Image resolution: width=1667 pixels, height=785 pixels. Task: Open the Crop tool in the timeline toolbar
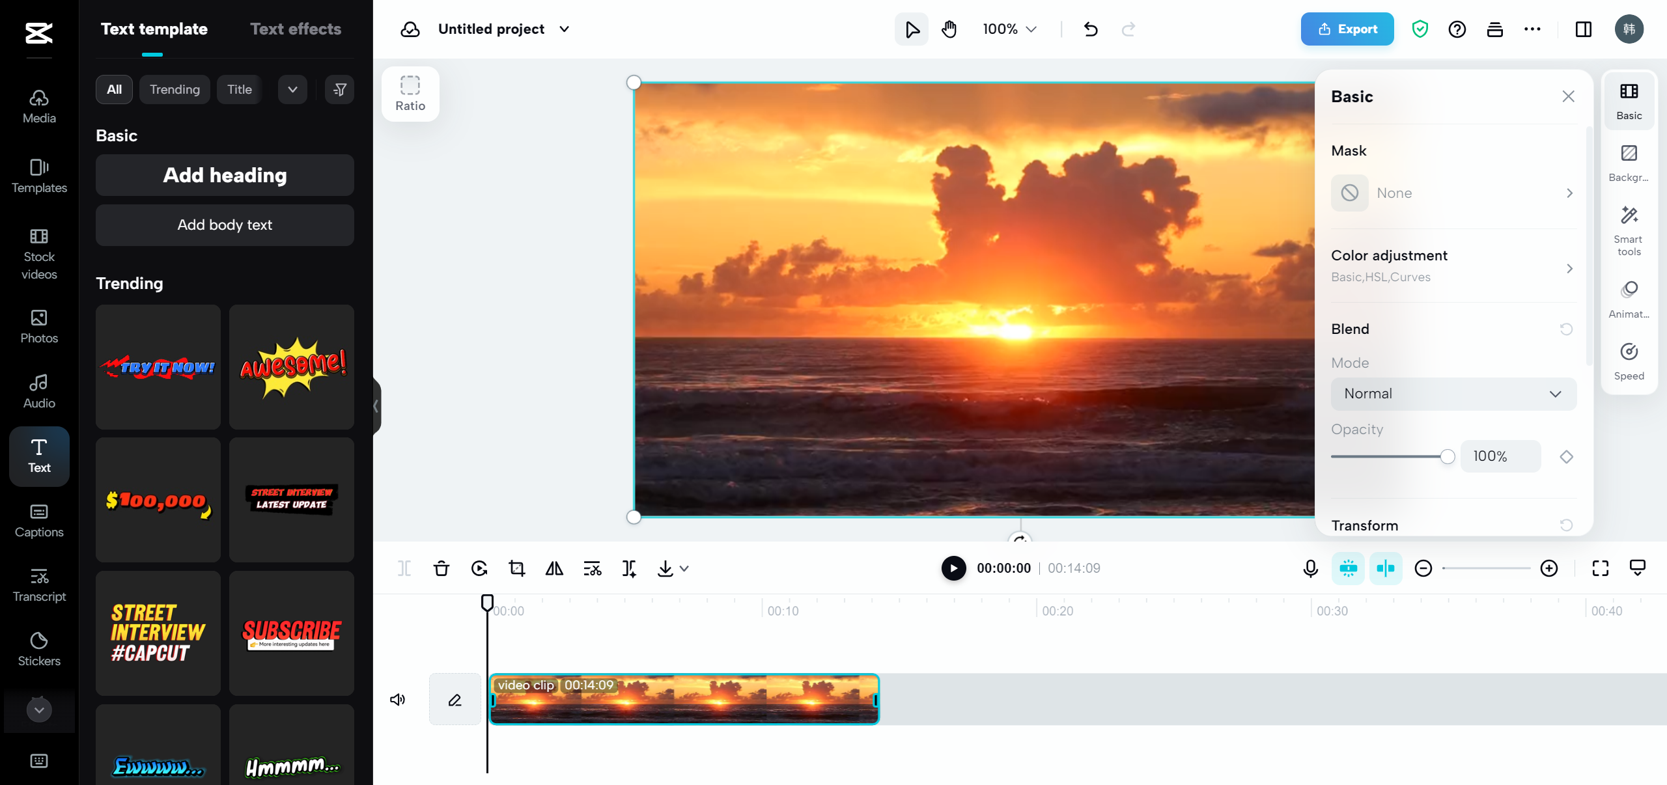(516, 568)
